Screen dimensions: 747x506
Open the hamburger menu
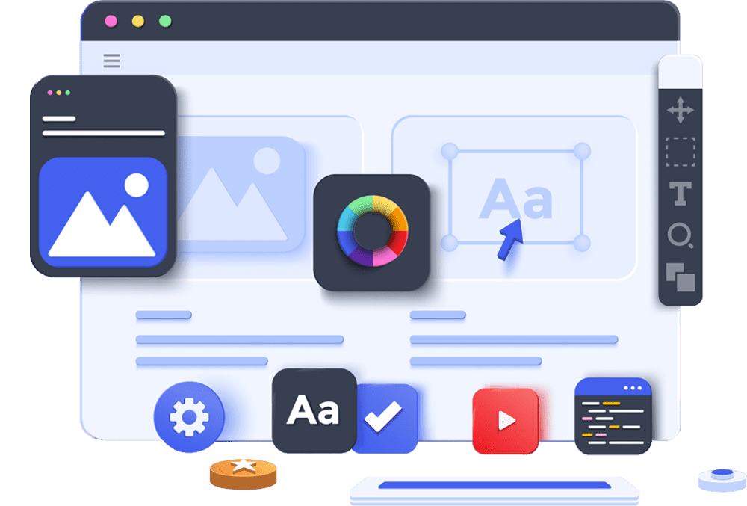click(x=112, y=61)
